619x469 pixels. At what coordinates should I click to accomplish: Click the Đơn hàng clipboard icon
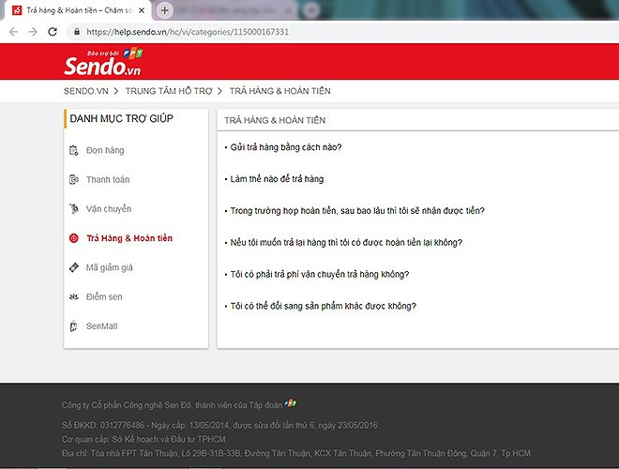[x=74, y=150]
